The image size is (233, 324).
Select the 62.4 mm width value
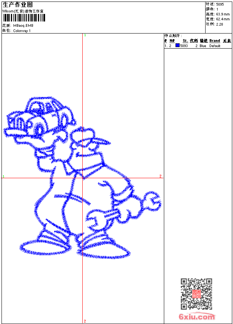(223, 19)
